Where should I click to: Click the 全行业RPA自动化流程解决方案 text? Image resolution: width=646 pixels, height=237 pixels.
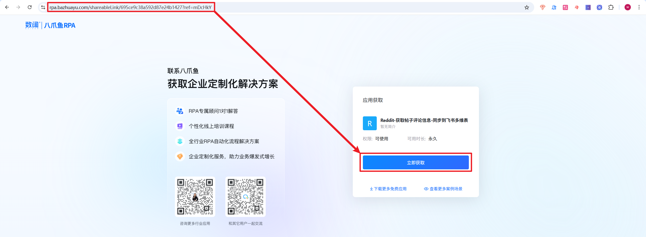[x=224, y=141]
